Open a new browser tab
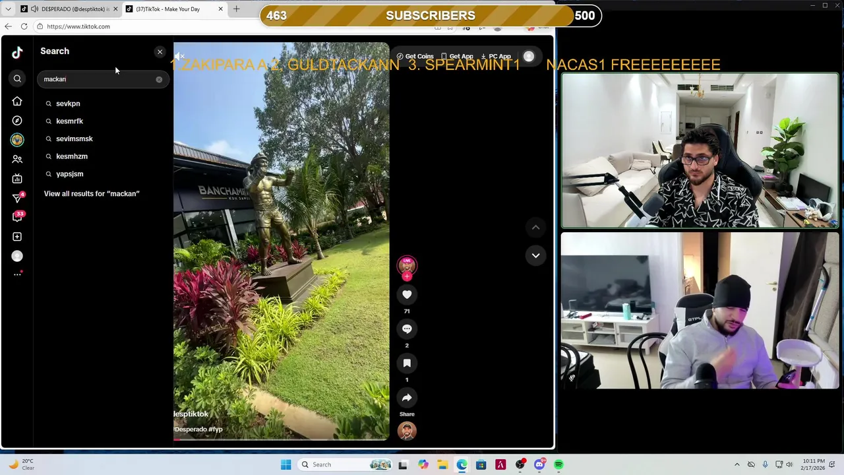Image resolution: width=844 pixels, height=475 pixels. pyautogui.click(x=236, y=9)
